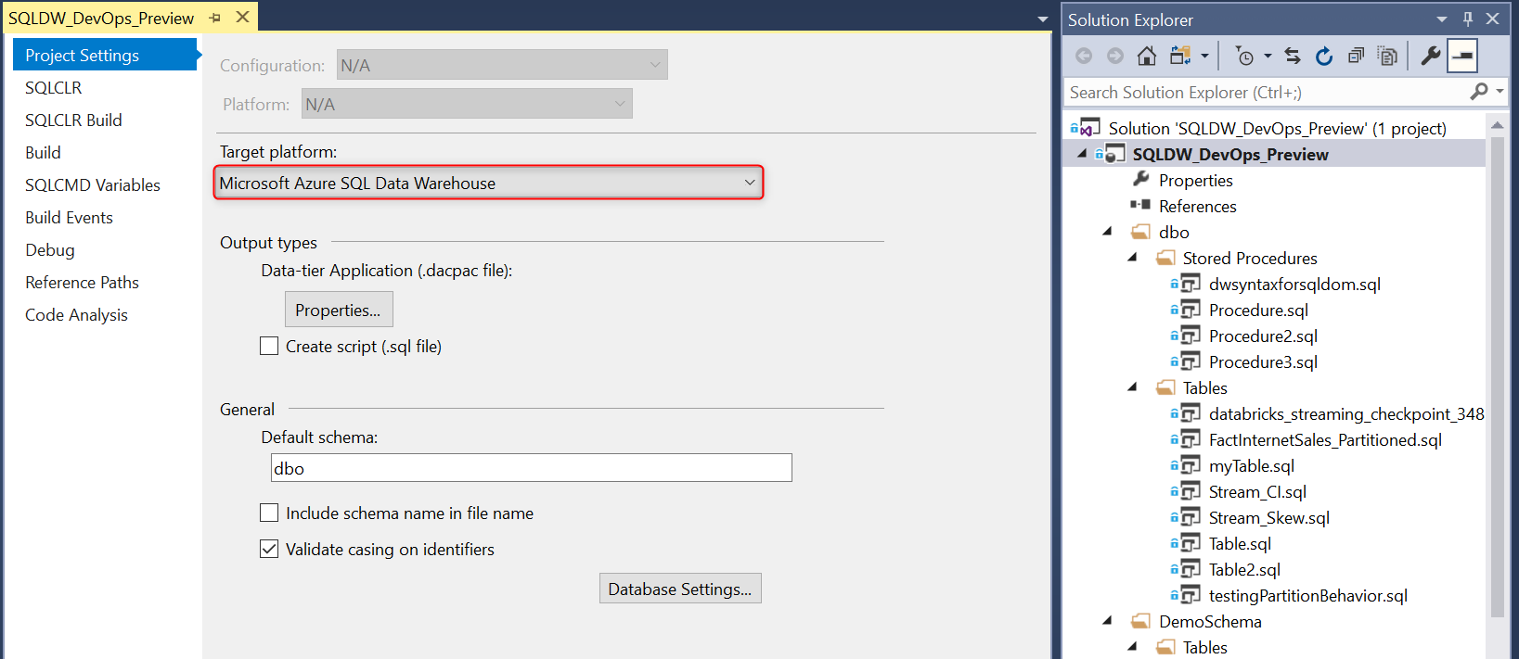Click the Default schema text field
Screen dimensions: 1519x659
click(531, 468)
